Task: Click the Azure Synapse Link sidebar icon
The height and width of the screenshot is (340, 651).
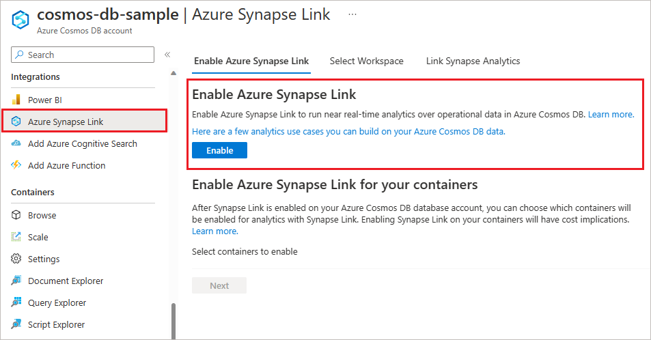Action: tap(16, 122)
